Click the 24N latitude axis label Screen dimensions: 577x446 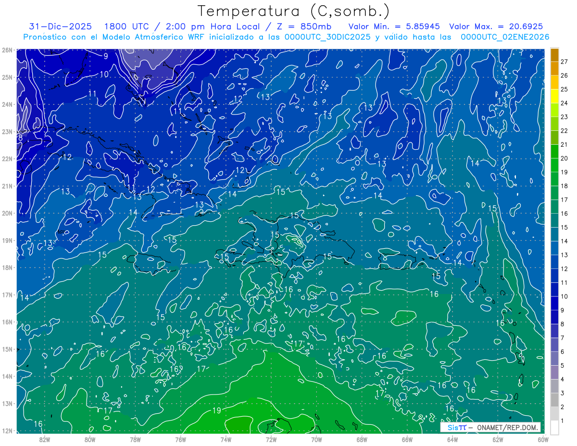[x=7, y=104]
